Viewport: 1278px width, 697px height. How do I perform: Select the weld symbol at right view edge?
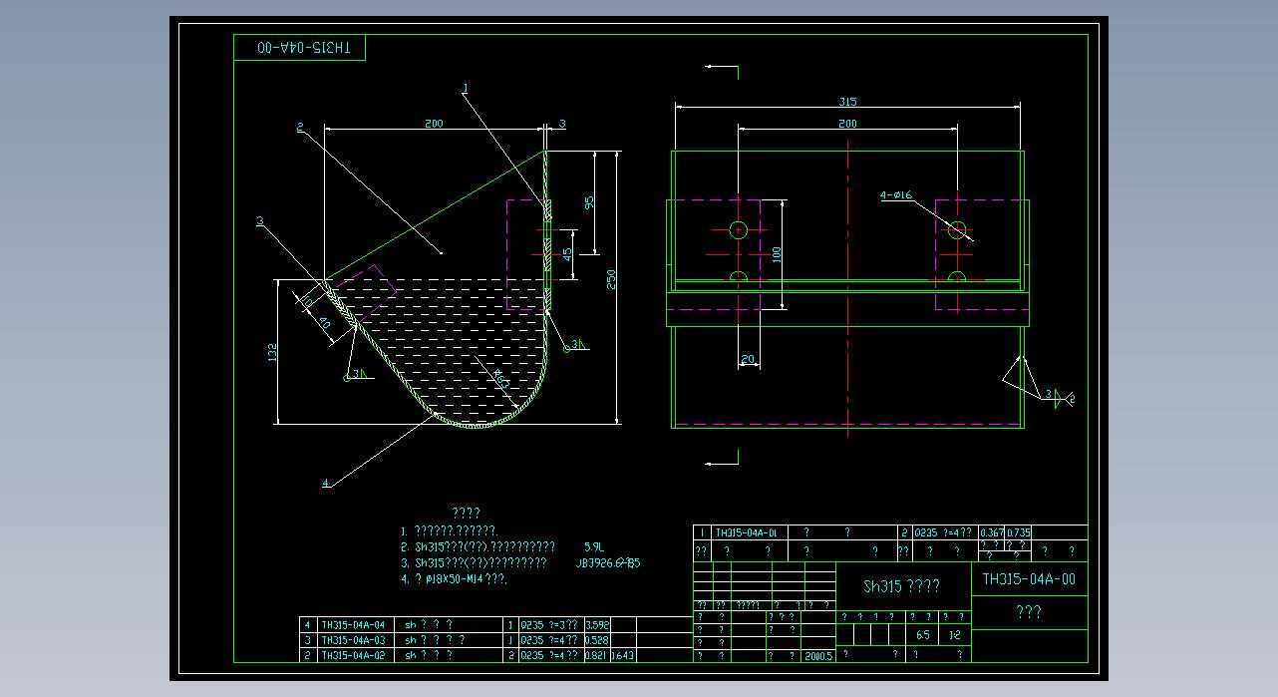point(1057,397)
